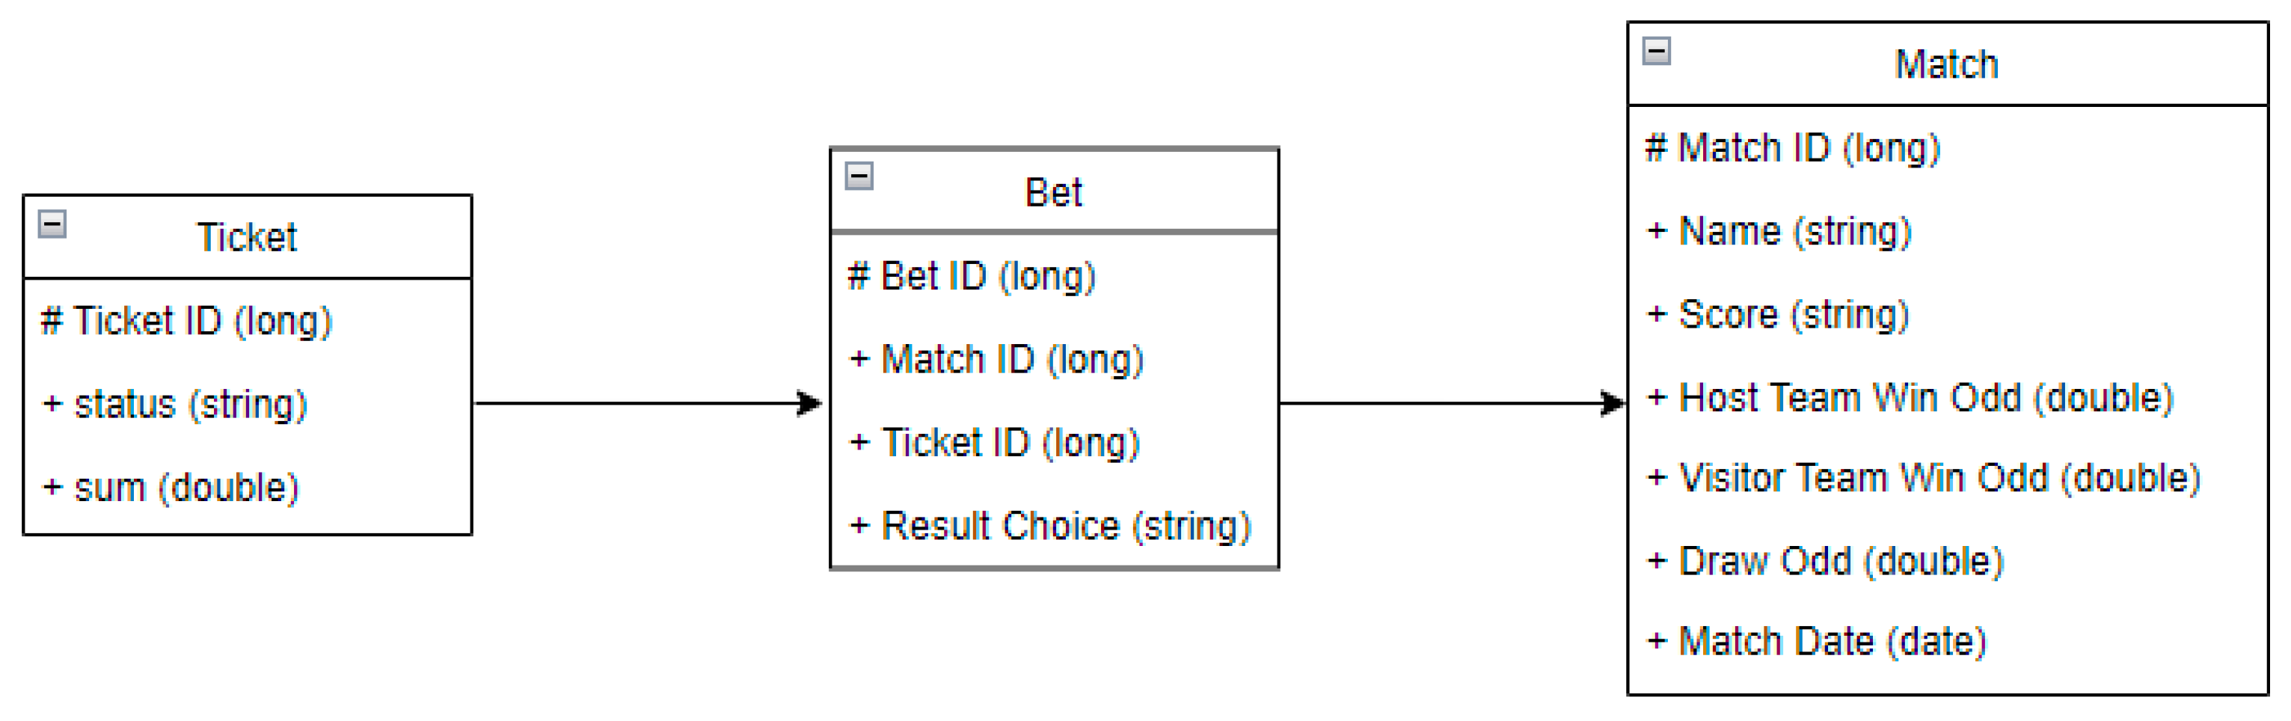This screenshot has height=721, width=2291.
Task: Select Match ID (long) in Bet class
Action: coord(996,360)
